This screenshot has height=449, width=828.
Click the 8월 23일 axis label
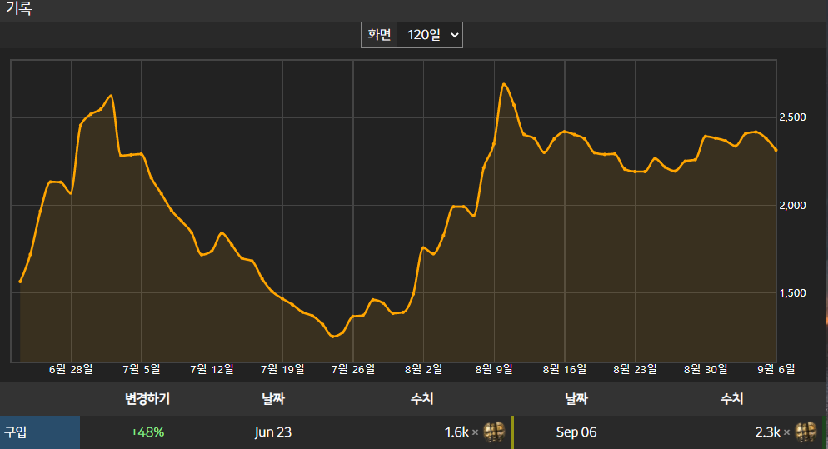[636, 369]
